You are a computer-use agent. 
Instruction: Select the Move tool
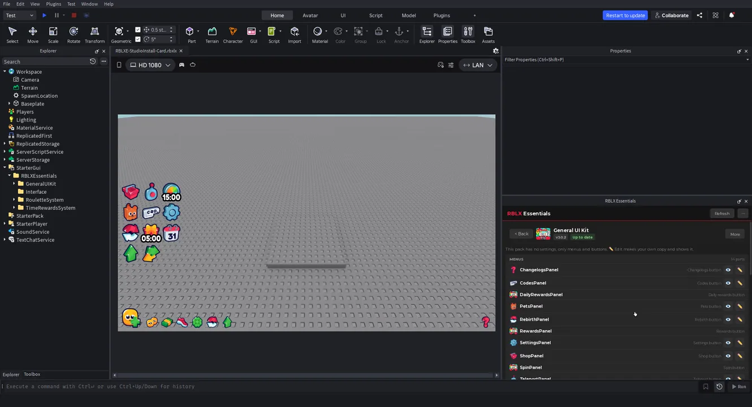point(33,34)
